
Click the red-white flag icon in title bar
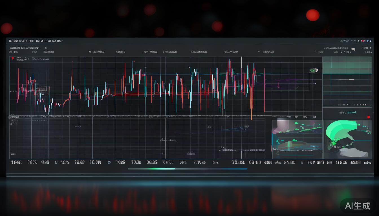pos(363,41)
